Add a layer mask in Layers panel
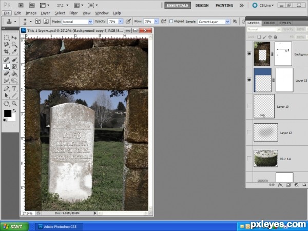Viewport: 308px width, 231px height. pos(288,185)
